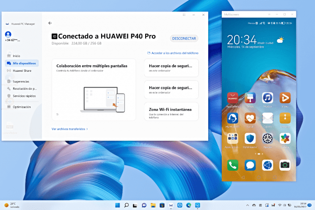
Task: Select Mis dispositivos in the sidebar
Action: (22, 63)
